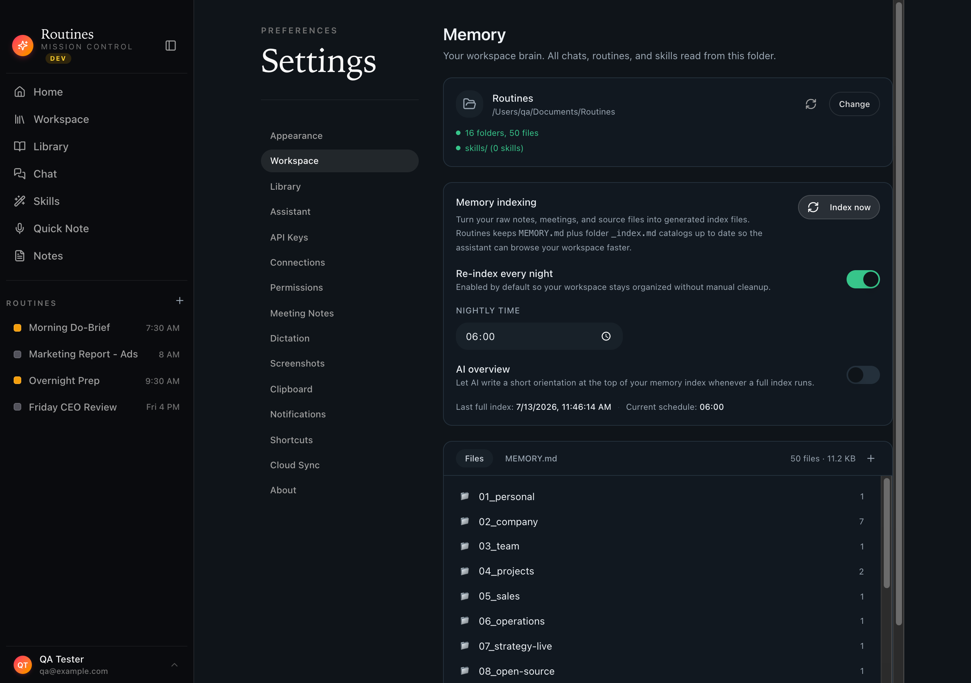Click the orange status dot for Overnight Prep
The image size is (971, 683).
point(17,380)
